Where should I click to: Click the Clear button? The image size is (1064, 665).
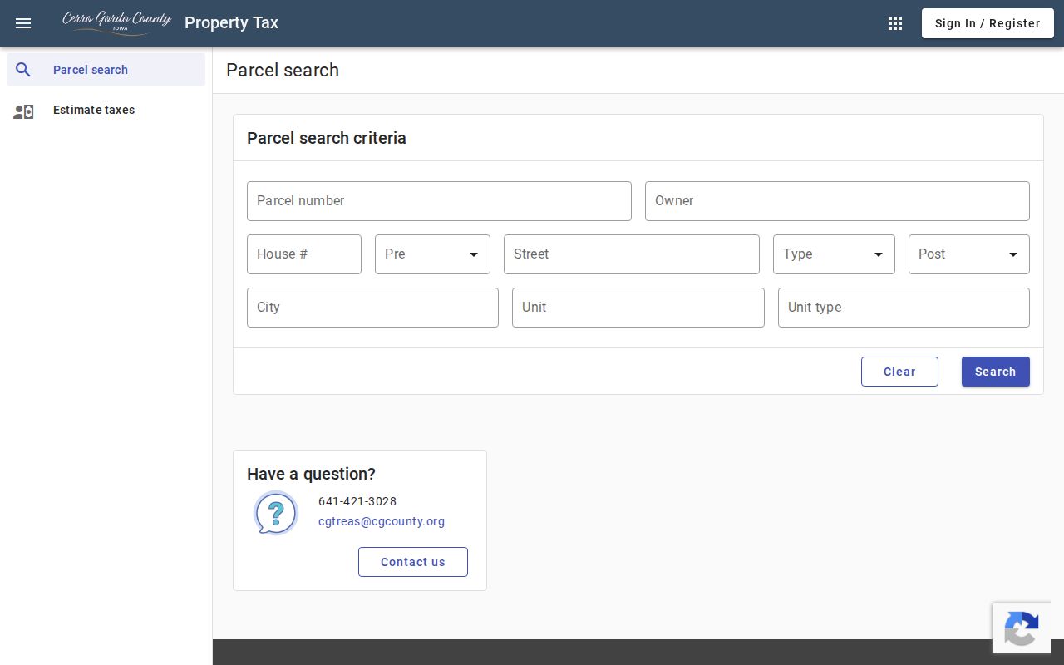coord(899,372)
